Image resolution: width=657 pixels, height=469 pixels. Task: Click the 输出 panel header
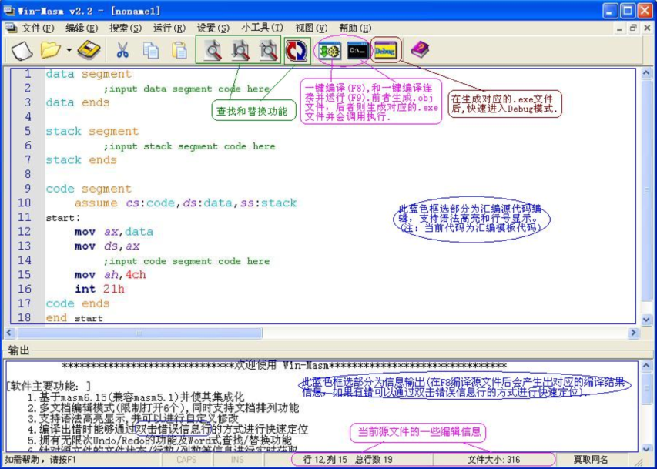[x=18, y=350]
